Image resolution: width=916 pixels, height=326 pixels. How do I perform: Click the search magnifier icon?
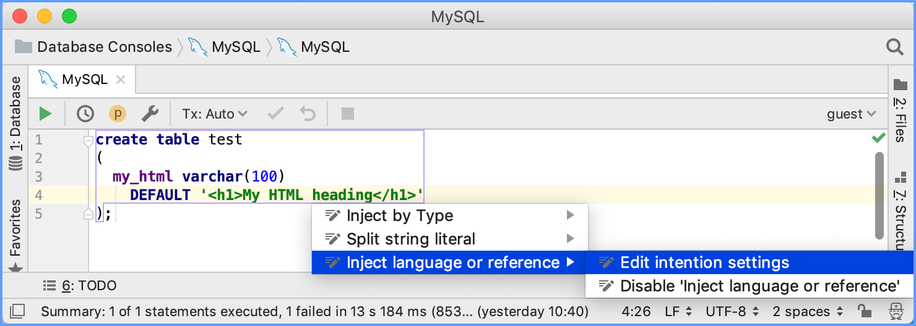point(894,47)
